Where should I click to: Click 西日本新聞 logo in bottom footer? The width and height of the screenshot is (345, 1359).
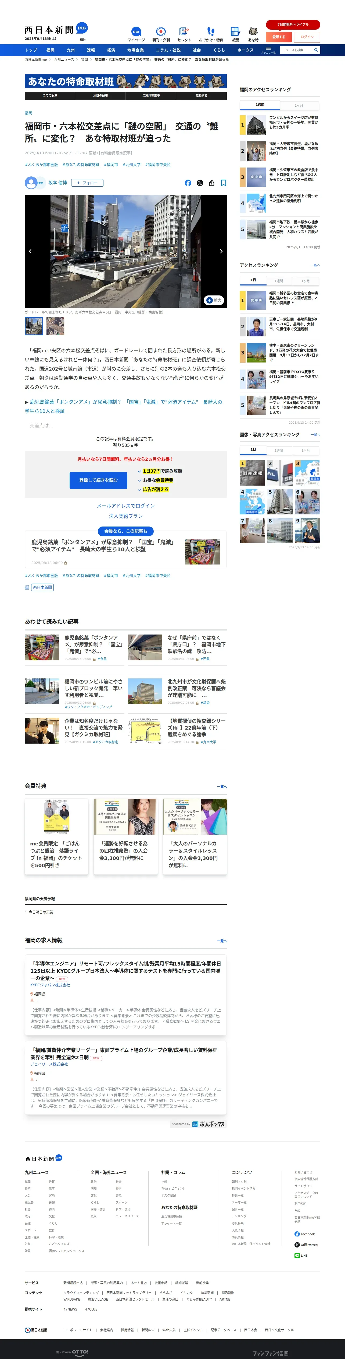point(36,1330)
